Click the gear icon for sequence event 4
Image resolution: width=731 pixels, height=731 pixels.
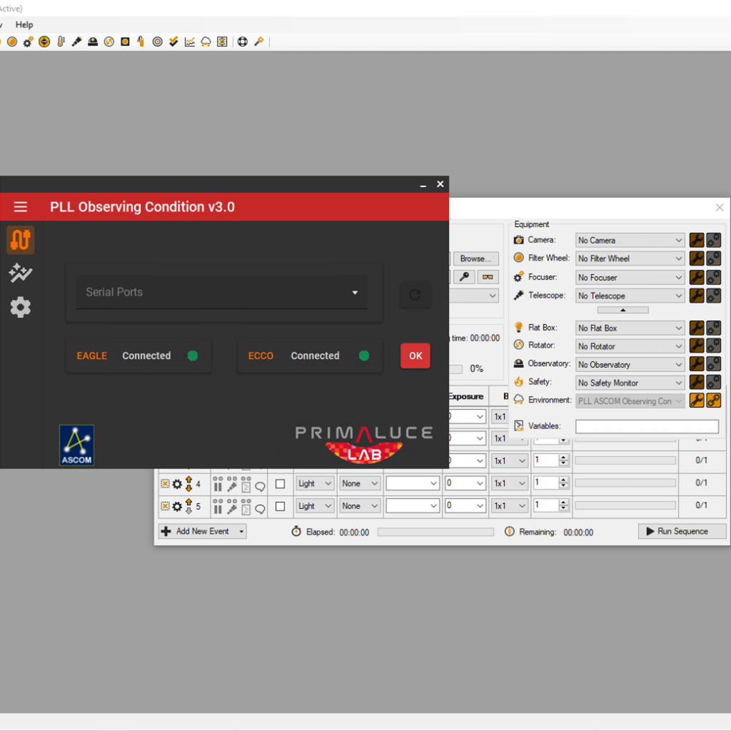pyautogui.click(x=176, y=484)
